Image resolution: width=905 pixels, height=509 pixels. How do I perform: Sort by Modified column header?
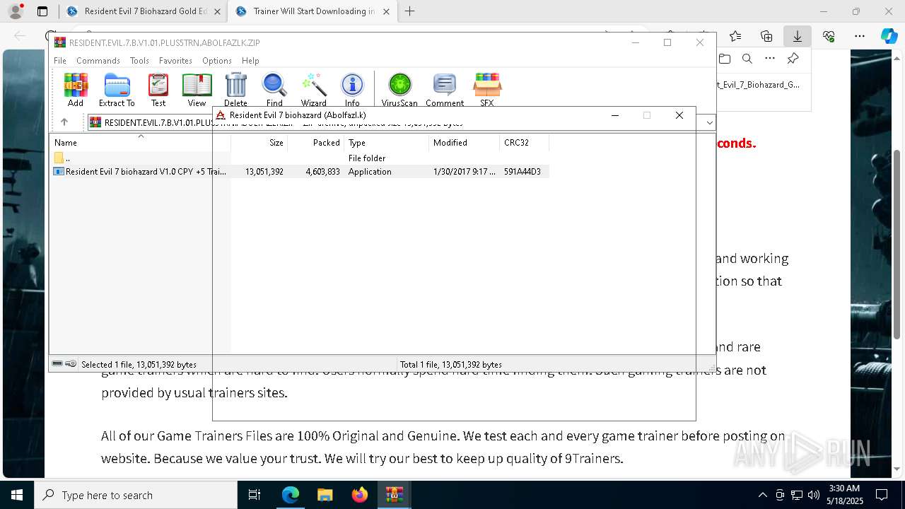(x=465, y=142)
